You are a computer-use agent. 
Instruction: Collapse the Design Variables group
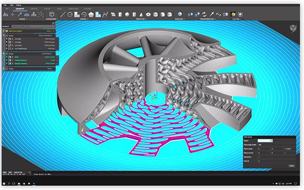(x=3, y=36)
